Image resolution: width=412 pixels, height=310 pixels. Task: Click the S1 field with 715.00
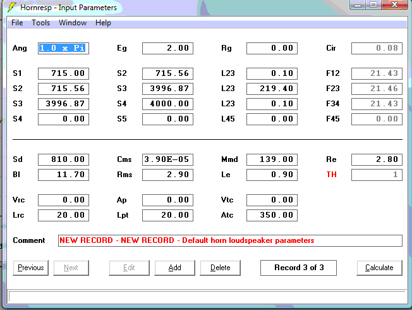pos(63,73)
